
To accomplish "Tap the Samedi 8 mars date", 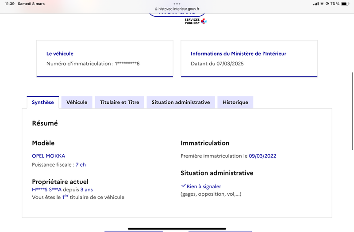I will [x=31, y=4].
